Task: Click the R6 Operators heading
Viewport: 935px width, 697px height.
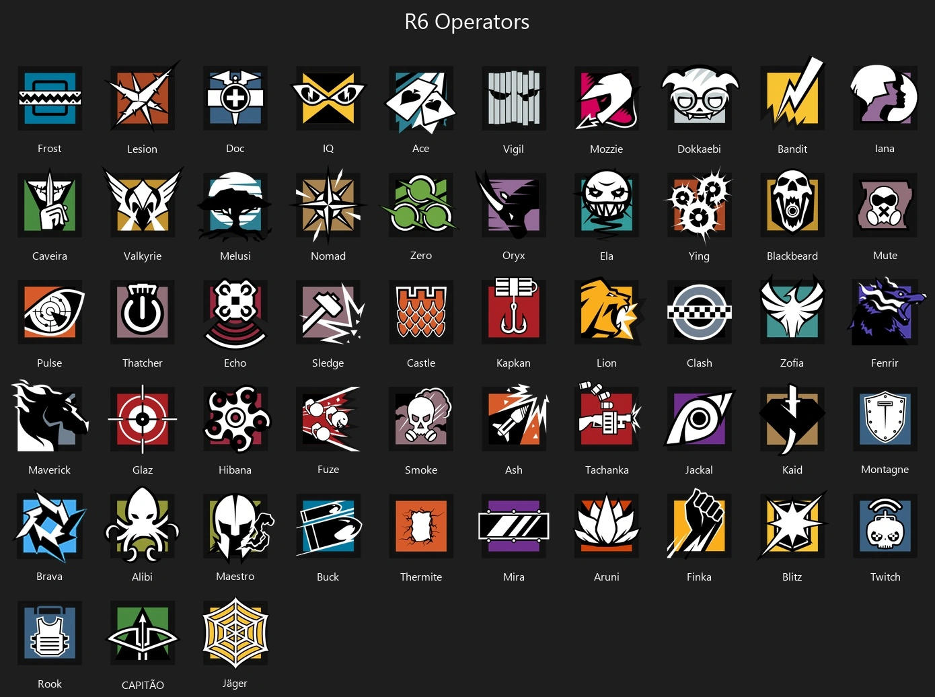Action: 467,22
